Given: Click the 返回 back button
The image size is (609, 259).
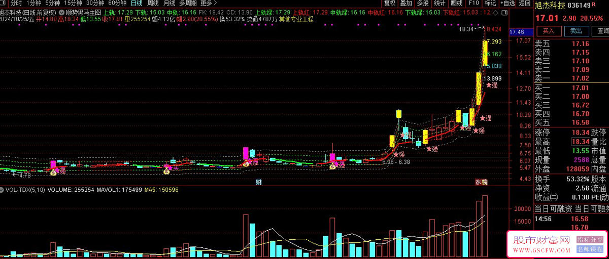Looking at the screenshot, I should click(x=524, y=3).
